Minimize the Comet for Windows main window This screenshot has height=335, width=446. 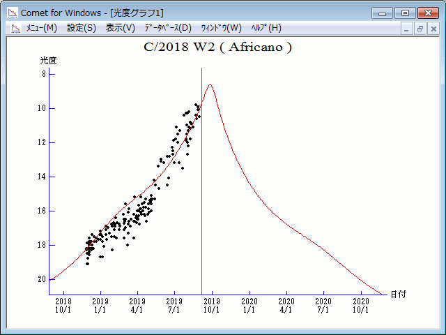pos(383,13)
